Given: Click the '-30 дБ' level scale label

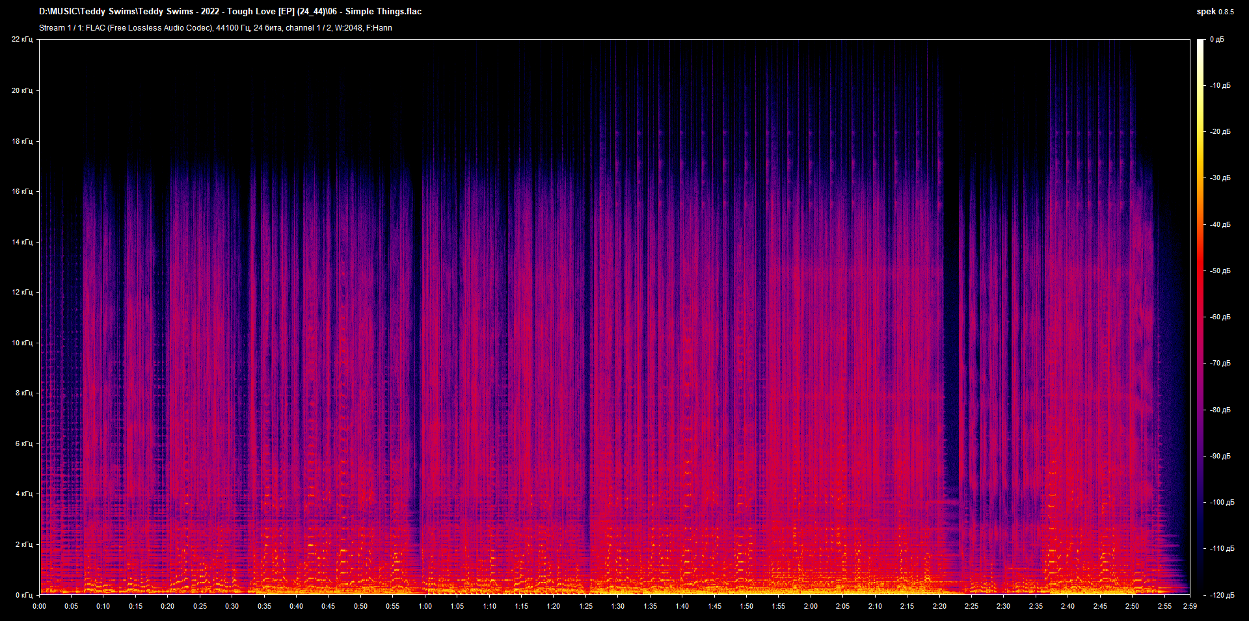Looking at the screenshot, I should click(1220, 178).
